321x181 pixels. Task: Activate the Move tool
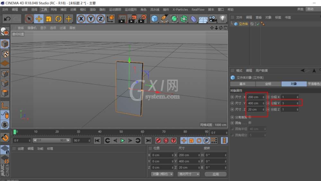(x=39, y=19)
